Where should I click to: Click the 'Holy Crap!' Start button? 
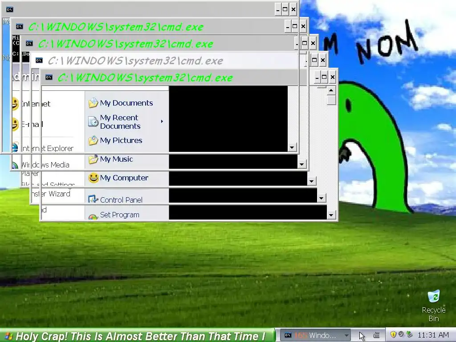137,336
